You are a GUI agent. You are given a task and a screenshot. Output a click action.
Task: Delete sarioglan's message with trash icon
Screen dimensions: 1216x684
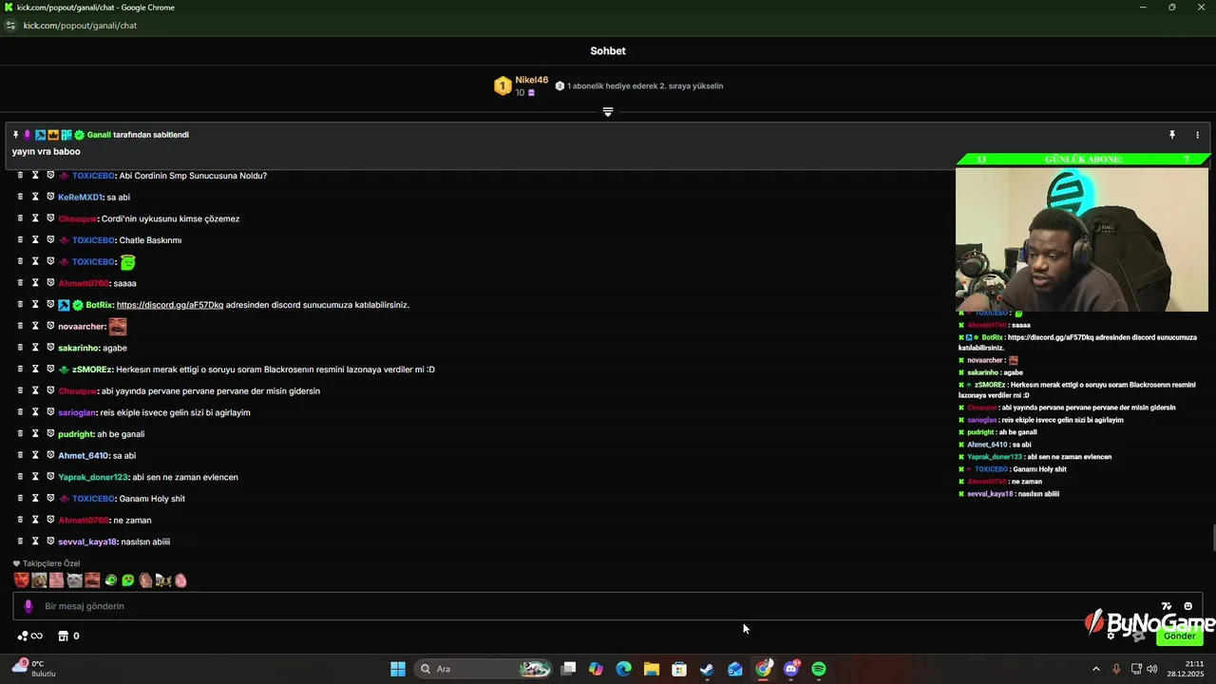click(x=20, y=412)
